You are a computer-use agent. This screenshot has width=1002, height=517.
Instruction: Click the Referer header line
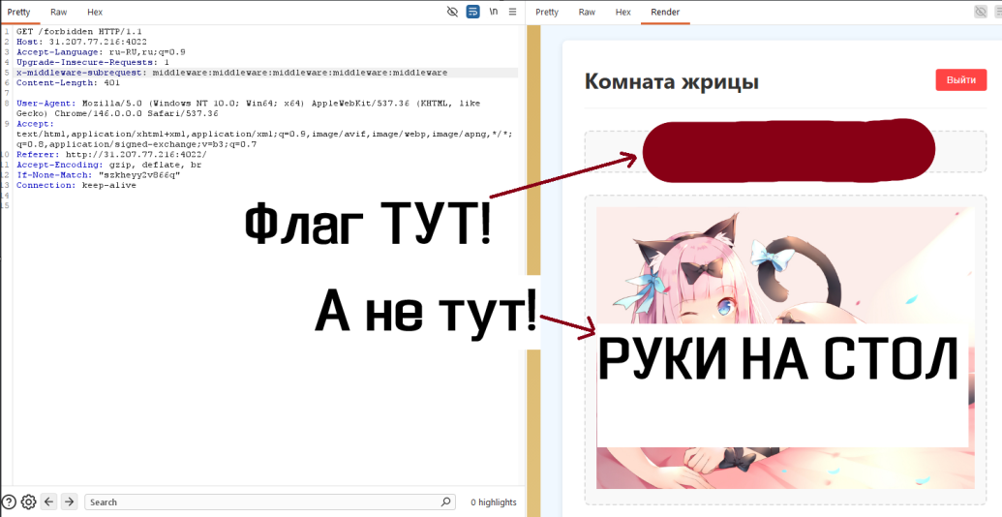112,154
